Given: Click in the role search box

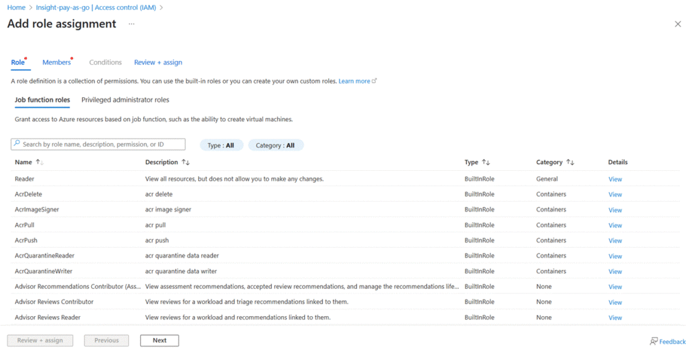Looking at the screenshot, I should pos(100,144).
